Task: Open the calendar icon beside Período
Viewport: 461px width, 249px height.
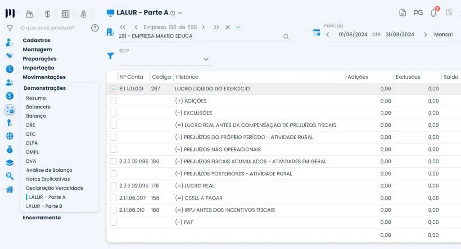Action: coord(316,32)
